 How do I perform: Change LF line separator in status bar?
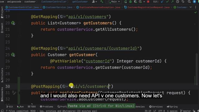point(155,111)
